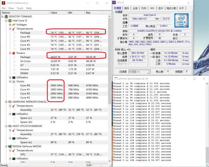209x167 pixels.
Task: Click HWMonitor vertical scrollbar down arrow
Action: point(110,161)
